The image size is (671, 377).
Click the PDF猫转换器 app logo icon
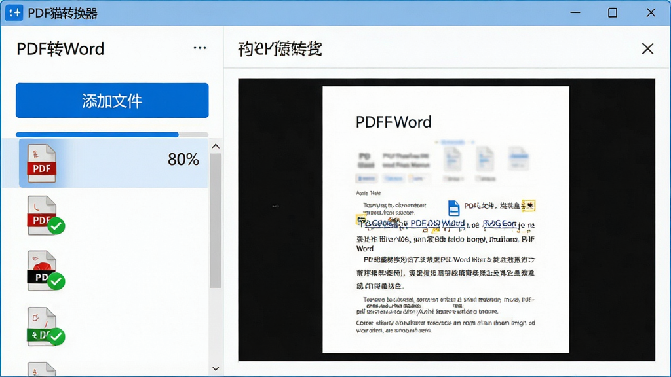tap(14, 13)
